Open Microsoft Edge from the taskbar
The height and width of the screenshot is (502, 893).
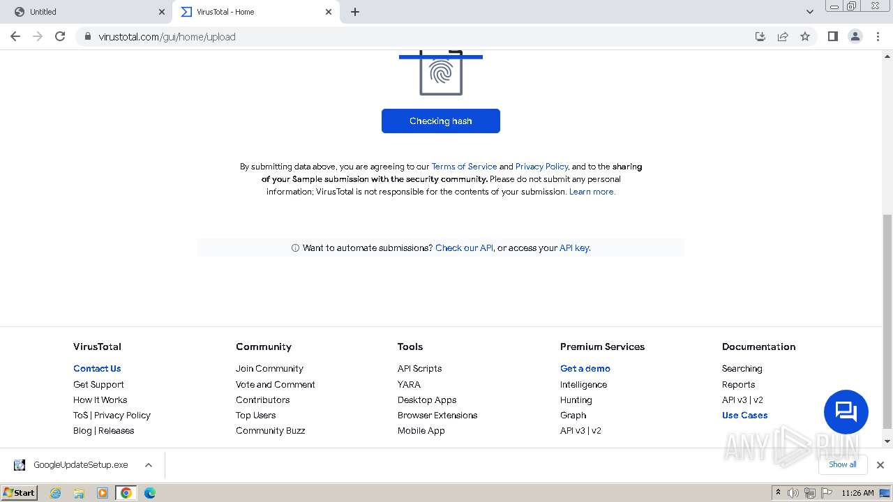149,493
